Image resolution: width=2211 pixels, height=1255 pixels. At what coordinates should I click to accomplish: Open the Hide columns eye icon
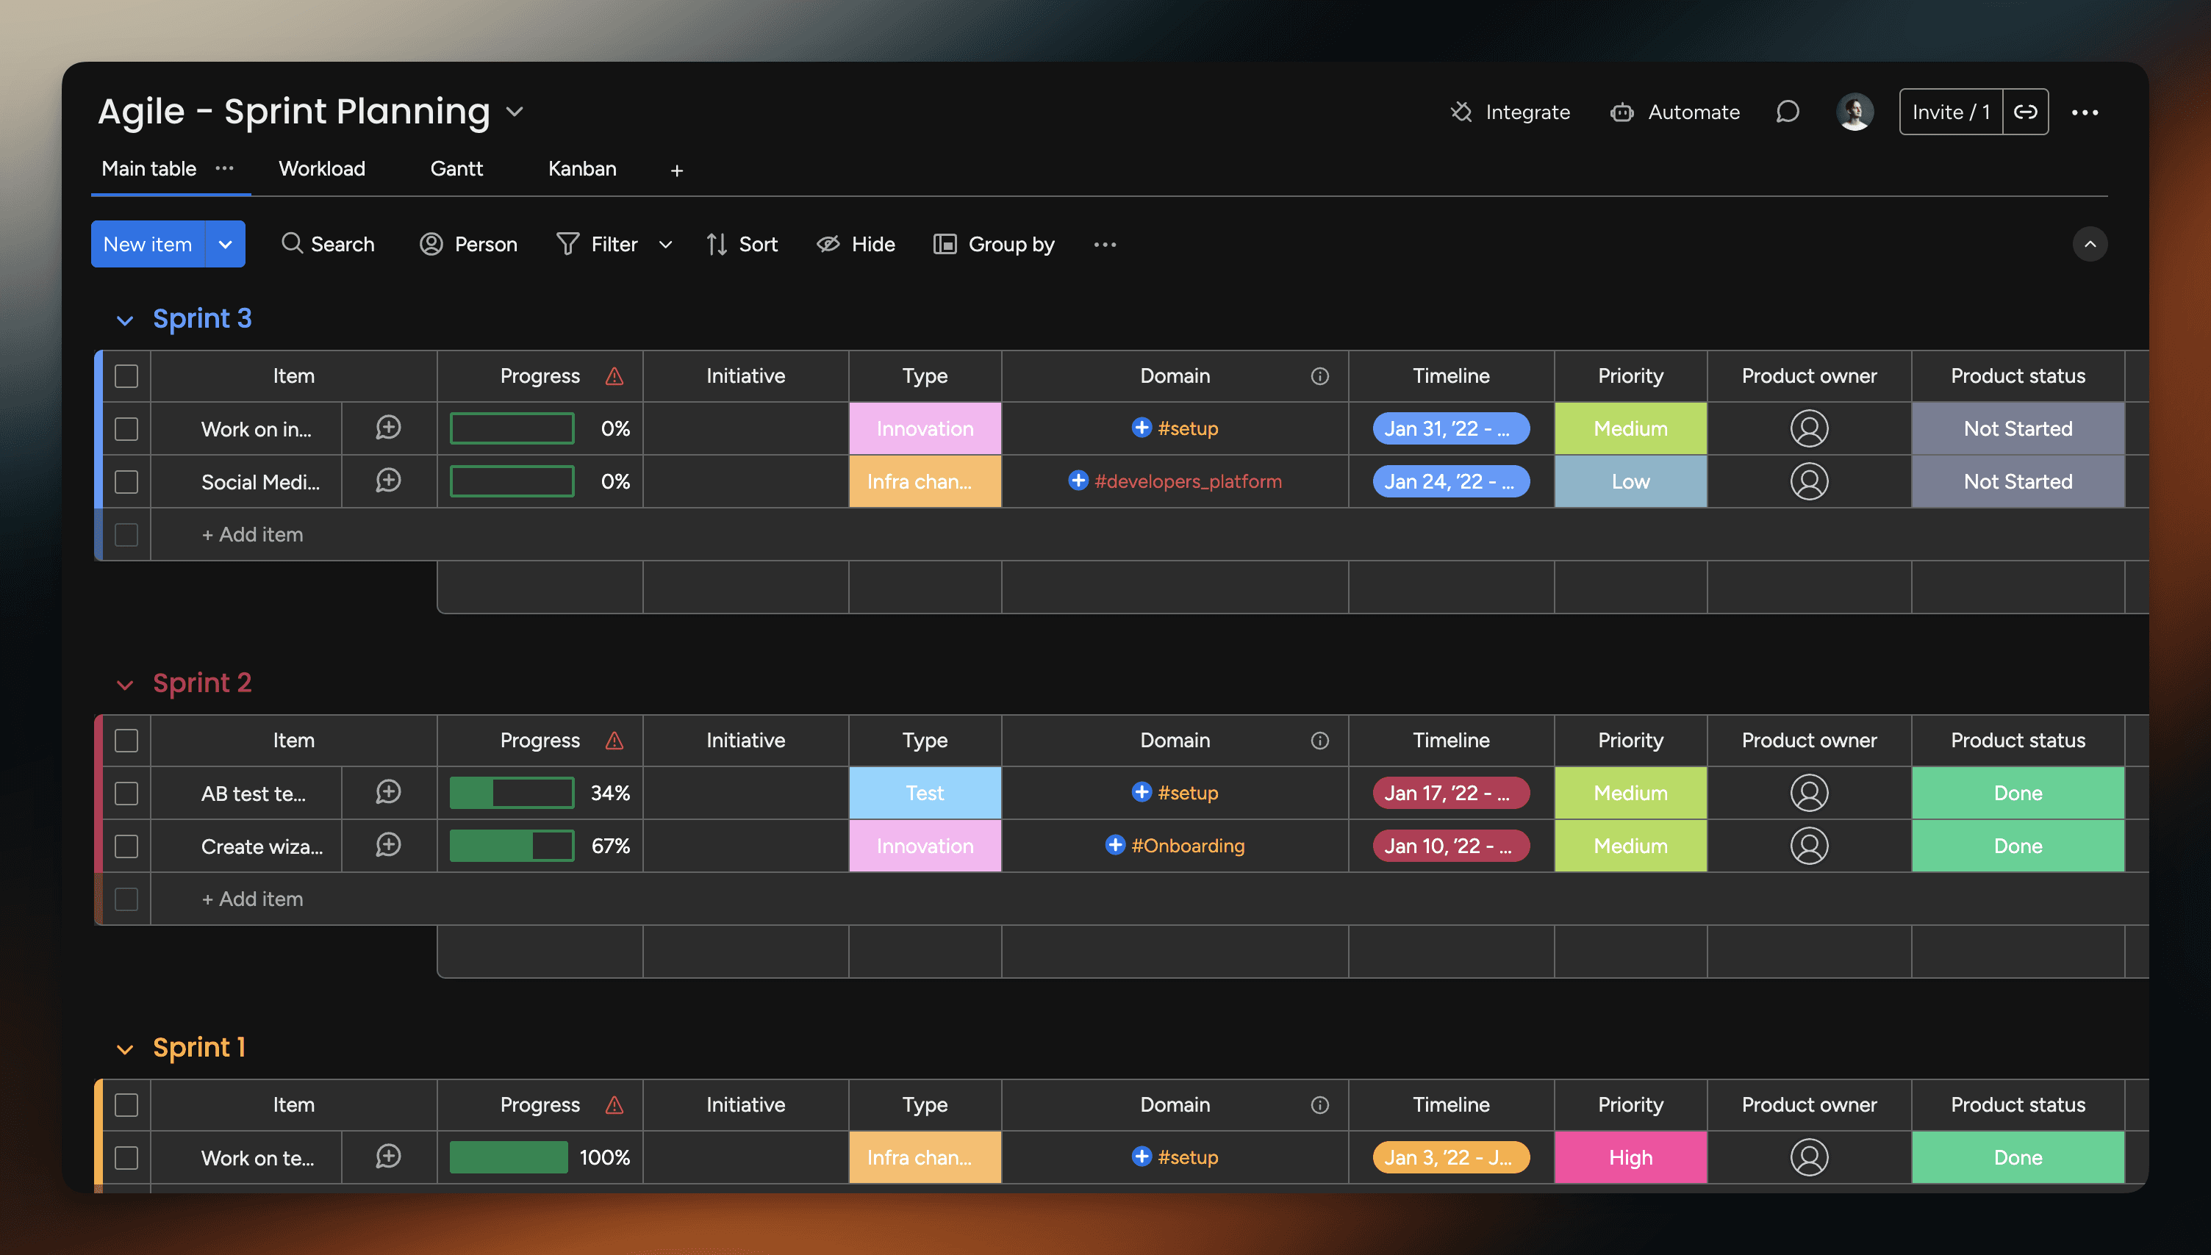[x=828, y=244]
